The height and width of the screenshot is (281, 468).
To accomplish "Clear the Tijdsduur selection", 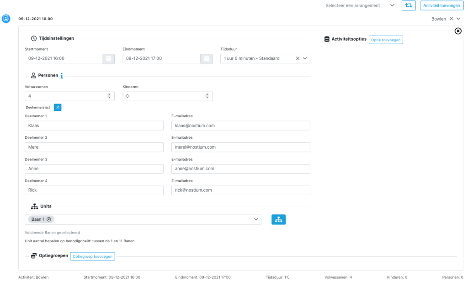I will [x=298, y=58].
